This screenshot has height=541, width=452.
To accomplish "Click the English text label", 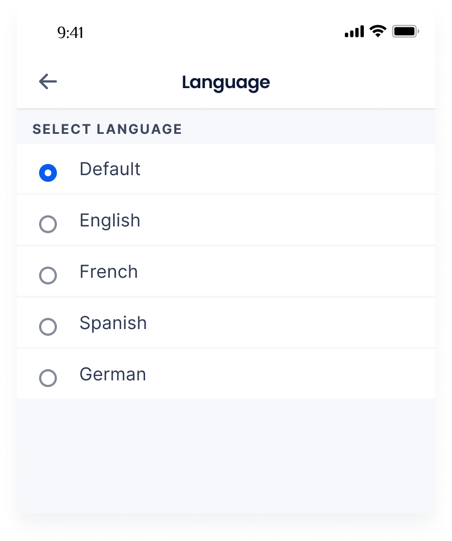I will pos(110,220).
